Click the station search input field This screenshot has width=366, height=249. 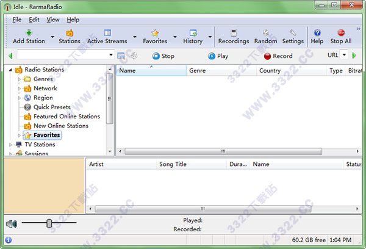(x=63, y=56)
